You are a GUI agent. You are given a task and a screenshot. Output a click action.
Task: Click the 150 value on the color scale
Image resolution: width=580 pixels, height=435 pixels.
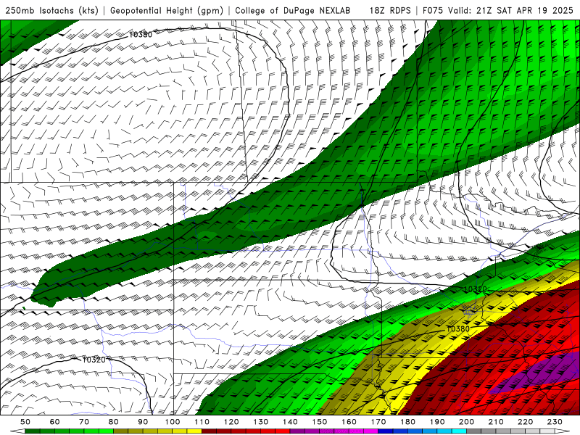pyautogui.click(x=320, y=422)
